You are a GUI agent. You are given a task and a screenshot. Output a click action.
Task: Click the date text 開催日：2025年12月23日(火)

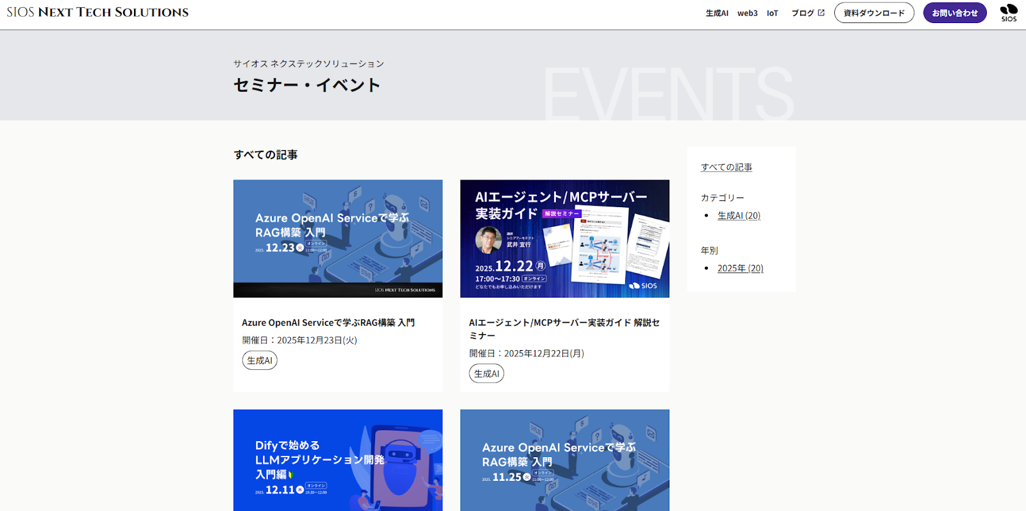299,340
